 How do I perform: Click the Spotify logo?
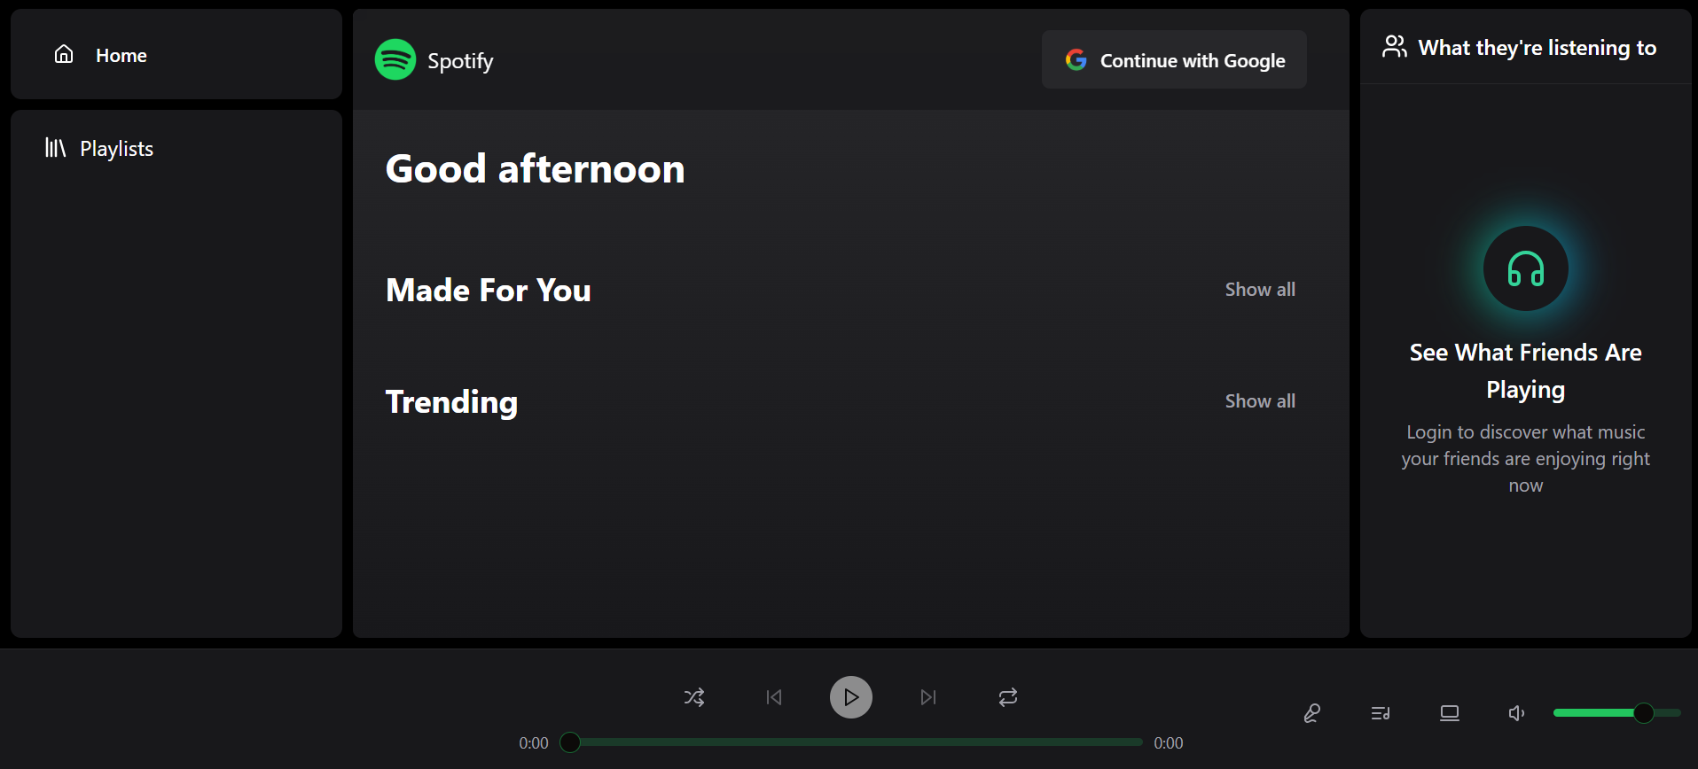click(x=395, y=58)
